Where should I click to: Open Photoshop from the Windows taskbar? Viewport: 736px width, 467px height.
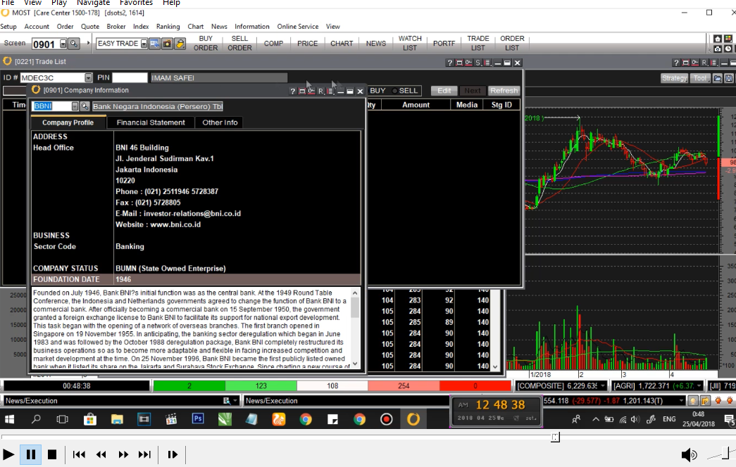click(198, 418)
